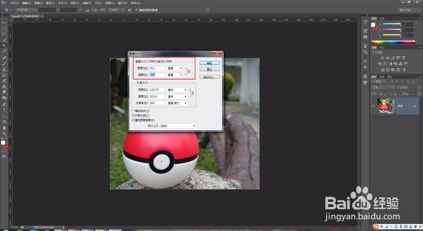The height and width of the screenshot is (231, 423).
Task: Open the 文件(F) menu
Action: click(x=14, y=3)
